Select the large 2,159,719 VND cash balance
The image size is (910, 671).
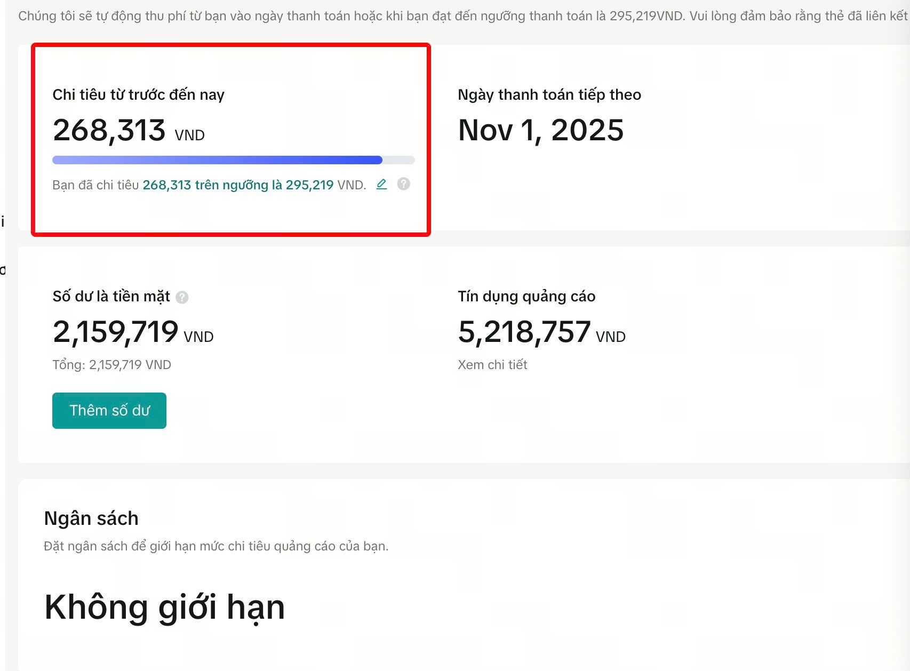point(133,332)
